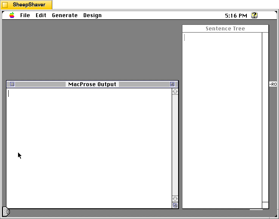The image size is (279, 219).
Task: Open the Apple menu
Action: point(12,15)
